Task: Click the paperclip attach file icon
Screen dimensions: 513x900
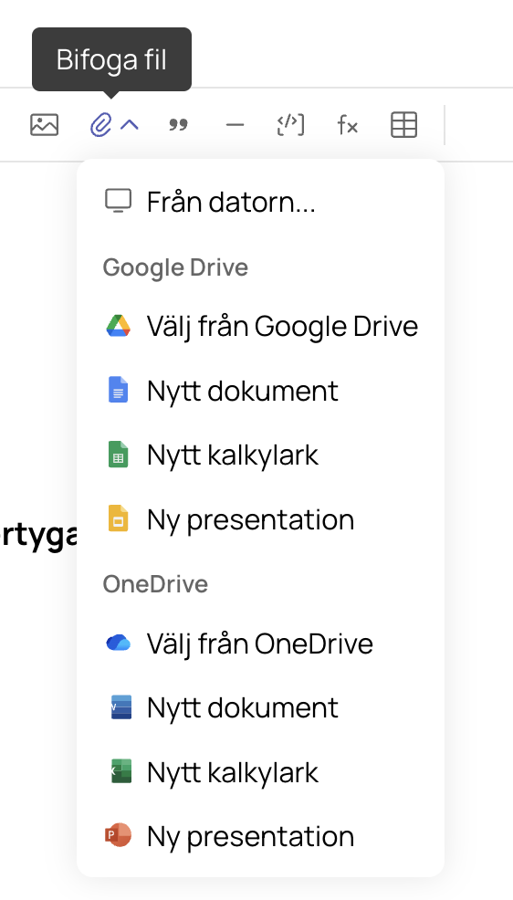Action: (100, 124)
